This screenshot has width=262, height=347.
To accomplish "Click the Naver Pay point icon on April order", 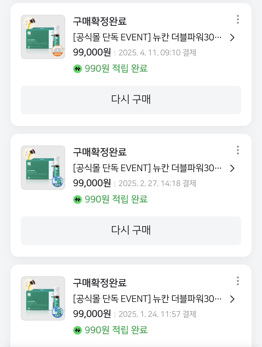I will [x=78, y=69].
